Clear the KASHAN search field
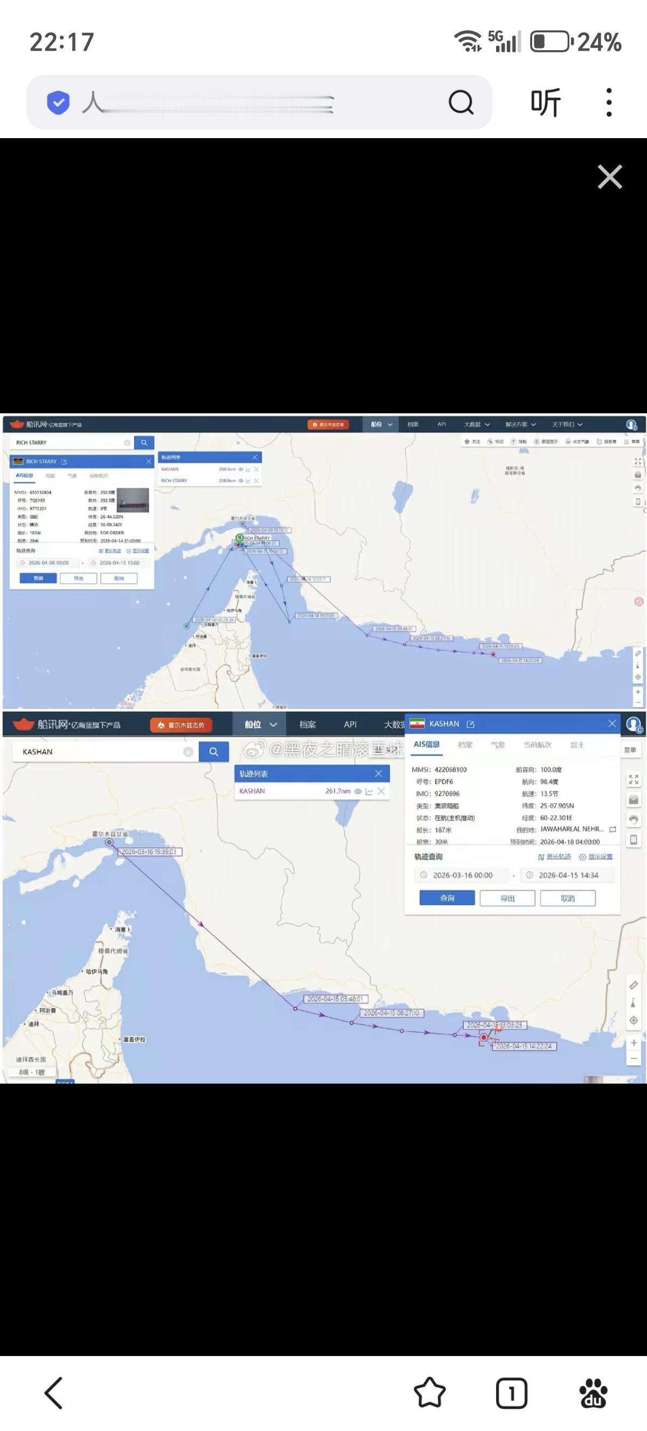The width and height of the screenshot is (647, 1431). 188,752
